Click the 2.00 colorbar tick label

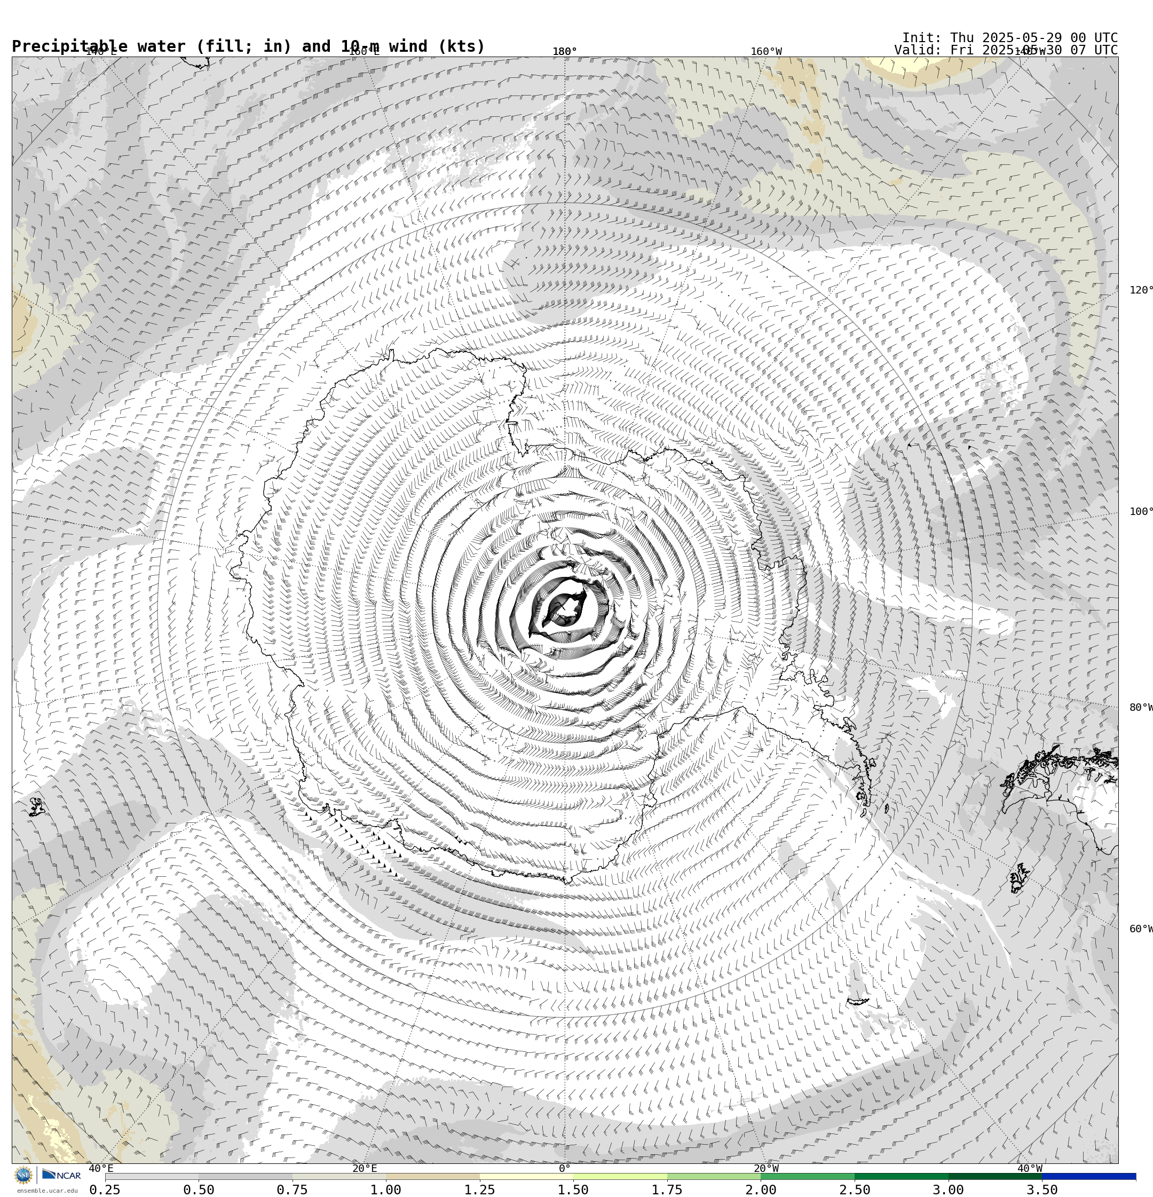(761, 1190)
